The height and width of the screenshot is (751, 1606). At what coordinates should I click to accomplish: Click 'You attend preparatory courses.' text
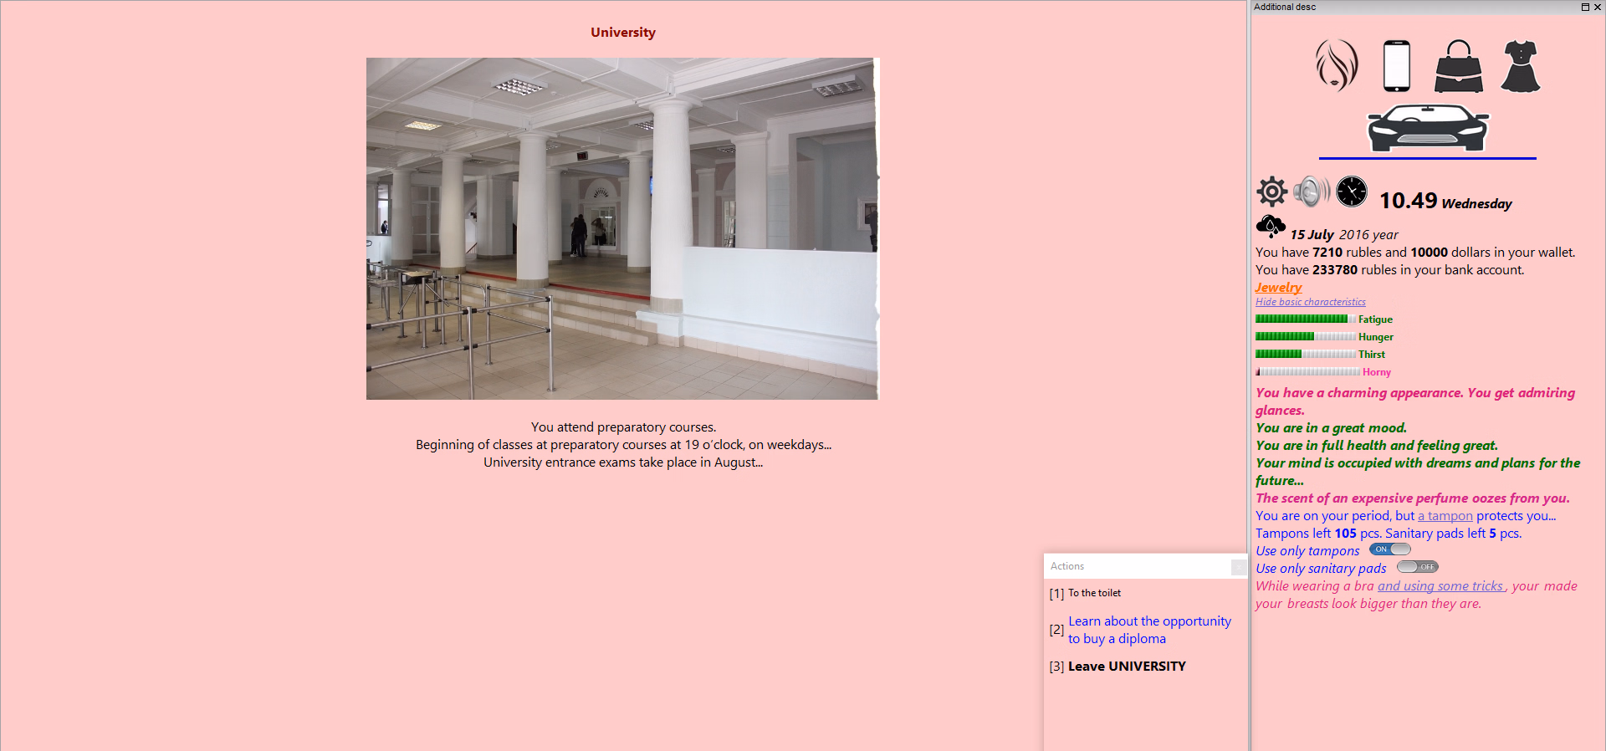623,427
